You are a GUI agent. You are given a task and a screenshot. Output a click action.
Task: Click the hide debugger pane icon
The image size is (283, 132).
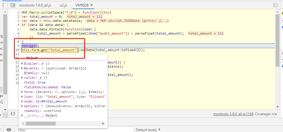point(275,5)
